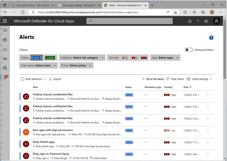Open the Control sliders icon in sidebar
Screen dimensions: 227x161
[5, 68]
